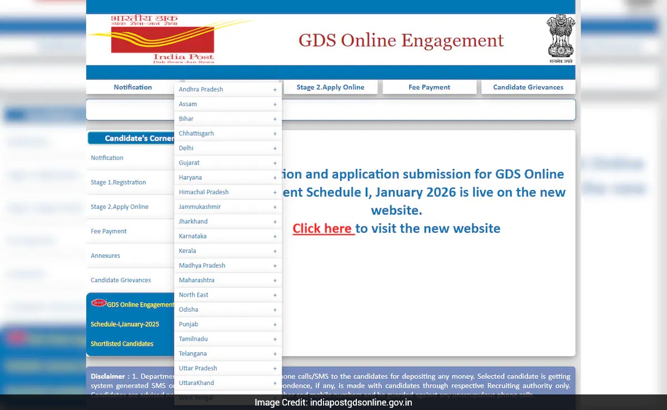Expand the Maharashtra state options
The width and height of the screenshot is (667, 410).
click(x=228, y=279)
